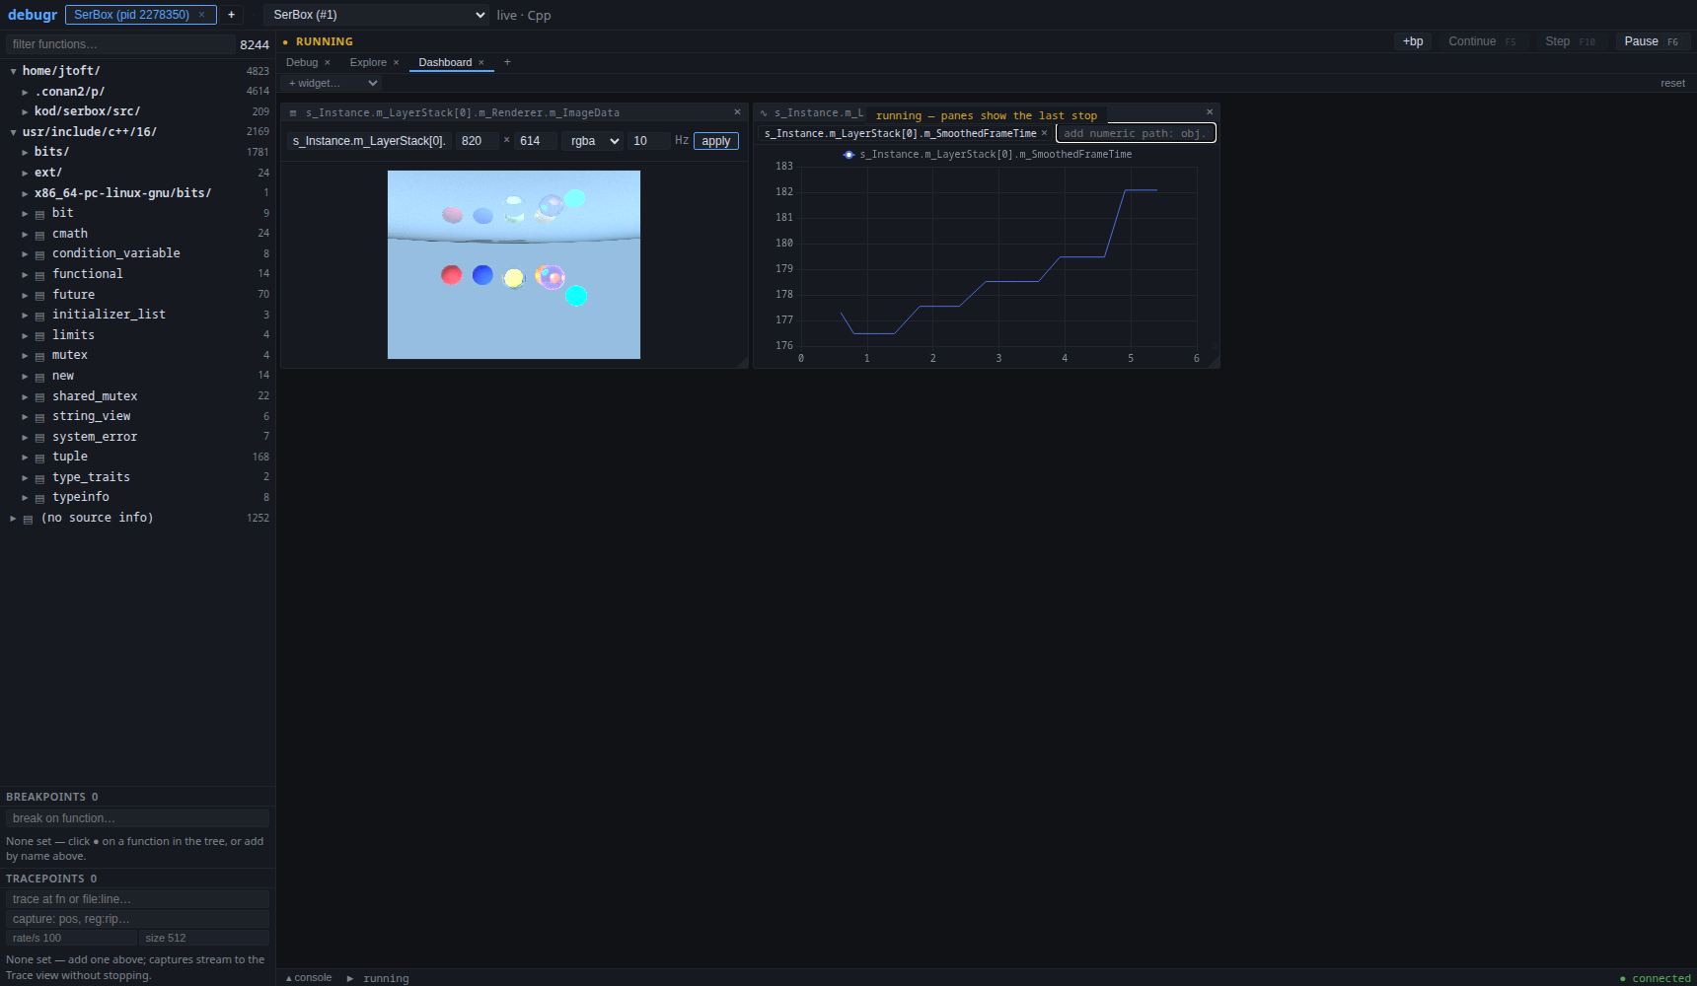Close the m_ImageData widget pane
The width and height of the screenshot is (1697, 986).
pos(737,112)
